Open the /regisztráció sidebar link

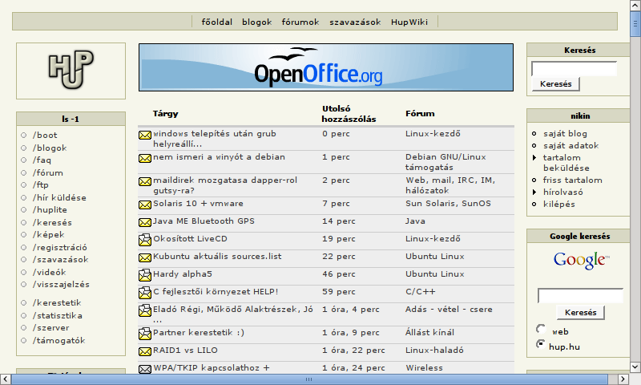[59, 248]
